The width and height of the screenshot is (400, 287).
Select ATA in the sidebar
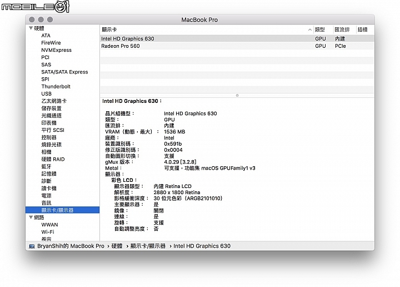point(46,36)
